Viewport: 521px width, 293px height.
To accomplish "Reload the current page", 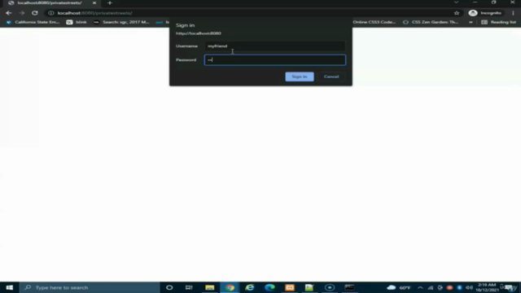I will [34, 13].
